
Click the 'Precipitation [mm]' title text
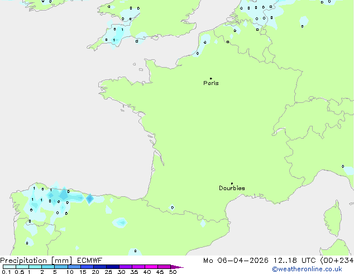(x=36, y=261)
